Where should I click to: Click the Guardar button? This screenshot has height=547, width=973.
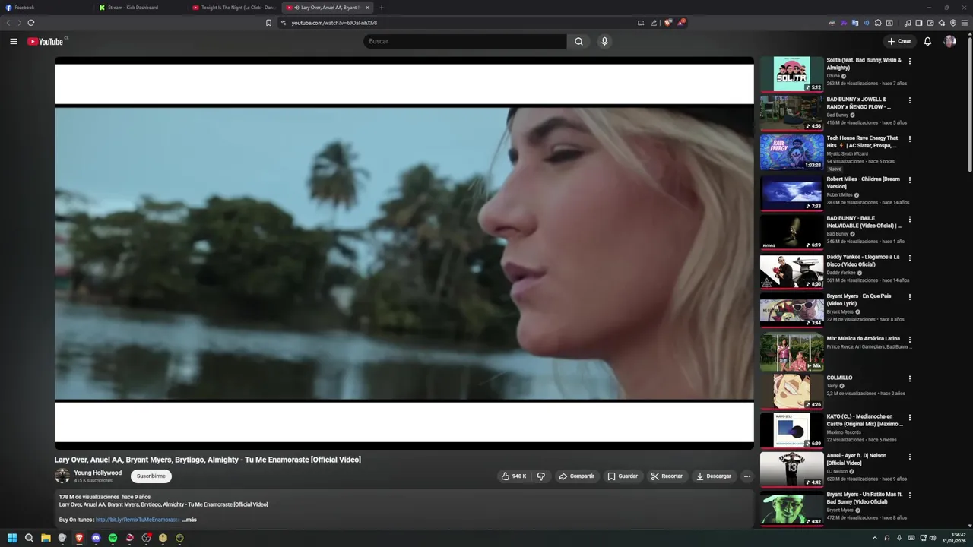pyautogui.click(x=623, y=476)
